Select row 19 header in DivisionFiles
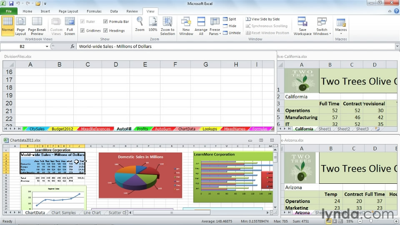The image size is (400, 225). [9, 95]
